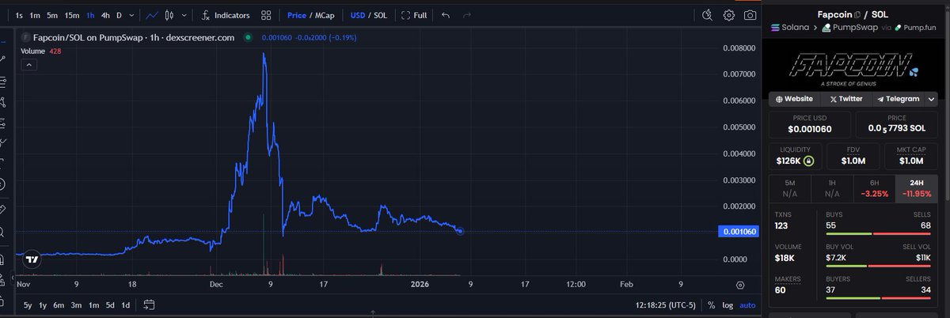Viewport: 950px width, 318px height.
Task: Click the 12:18:25 (UTC-5) timezone selector
Action: (x=667, y=305)
